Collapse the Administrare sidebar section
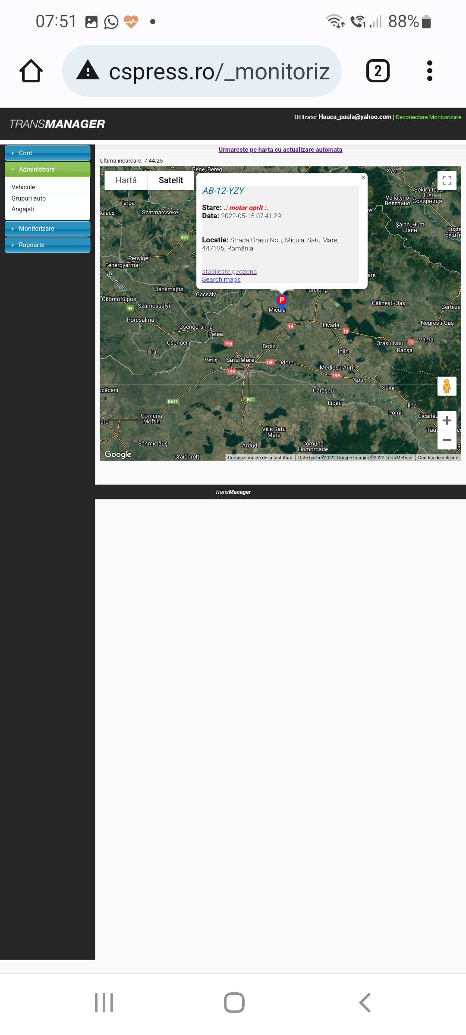This screenshot has height=1035, width=466. click(47, 169)
